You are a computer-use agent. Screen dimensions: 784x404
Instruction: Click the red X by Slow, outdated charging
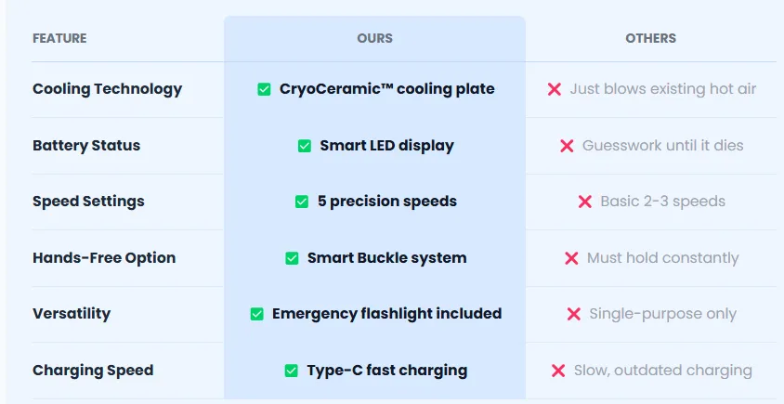click(558, 371)
